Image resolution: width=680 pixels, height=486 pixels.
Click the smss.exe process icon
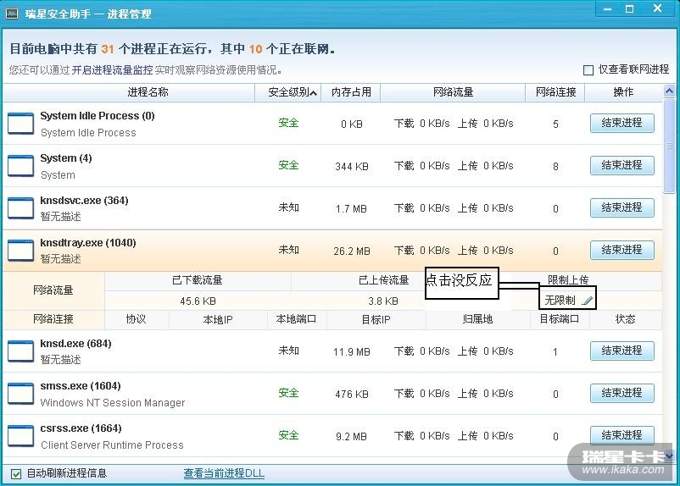[21, 394]
